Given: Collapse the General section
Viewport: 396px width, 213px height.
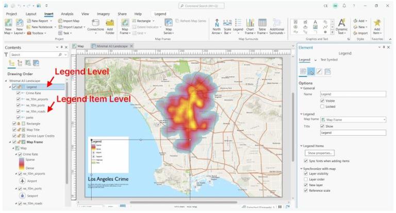Looking at the screenshot, I should click(x=301, y=88).
